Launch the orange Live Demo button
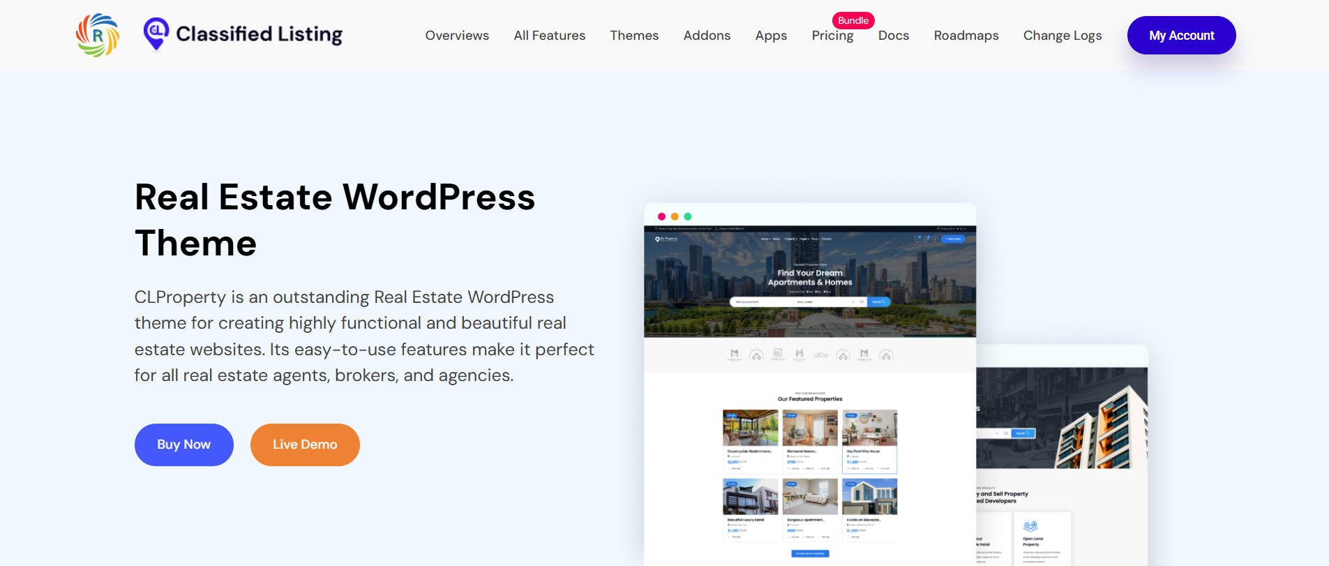The image size is (1329, 566). 305,445
